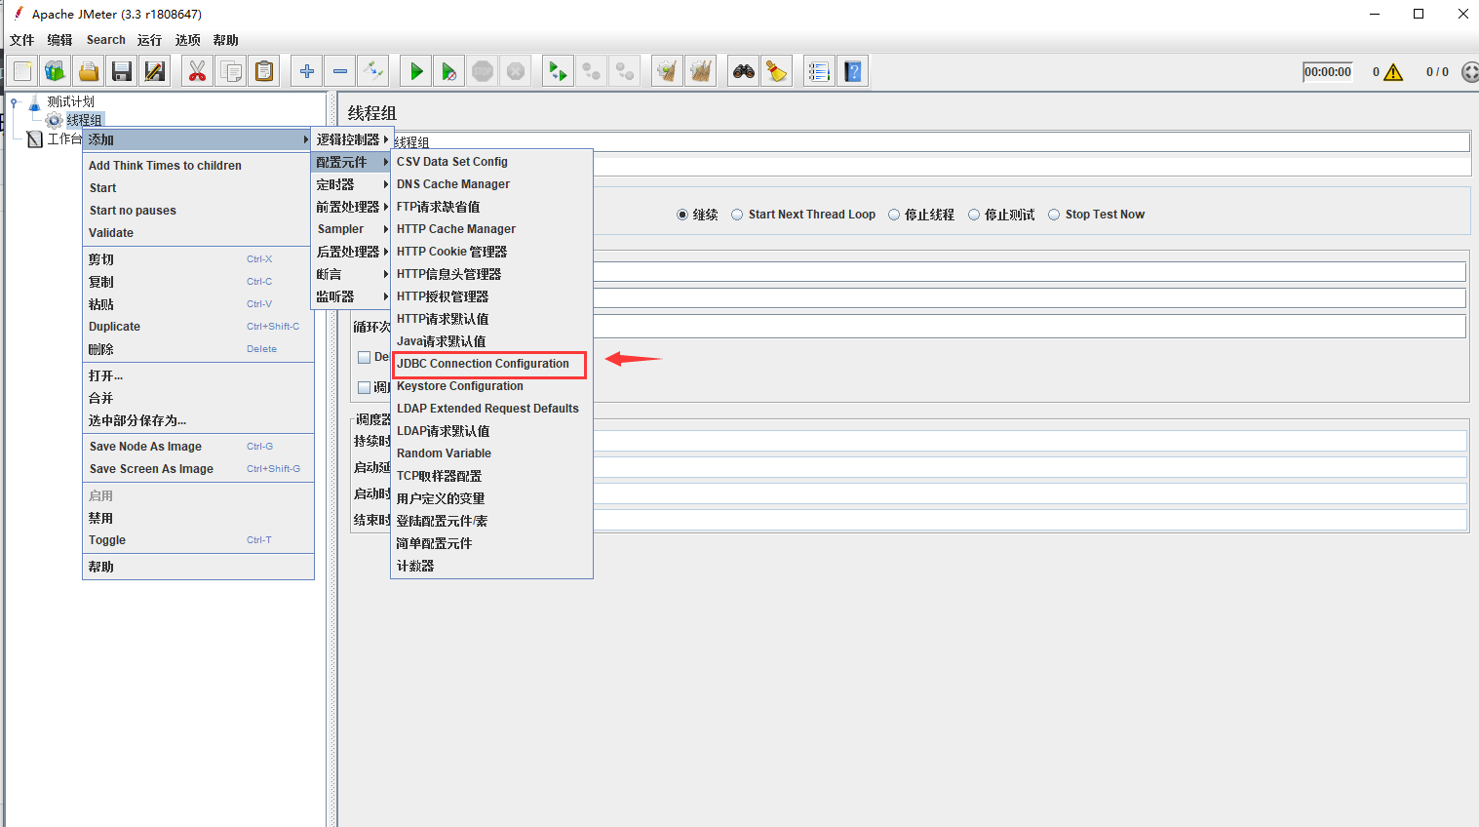Click the Help question mark icon
Image resolution: width=1479 pixels, height=827 pixels.
coord(853,71)
